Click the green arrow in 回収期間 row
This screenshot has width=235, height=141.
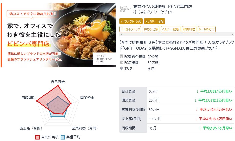click(x=200, y=128)
